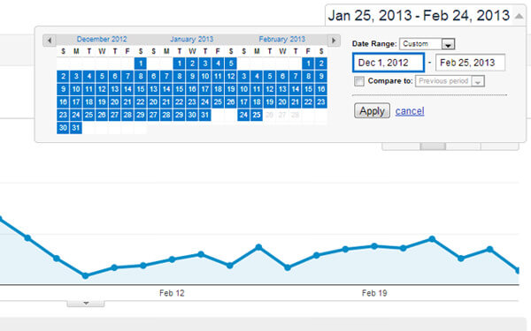Click the start date field Dec 1, 2012
The width and height of the screenshot is (531, 331).
coord(389,63)
